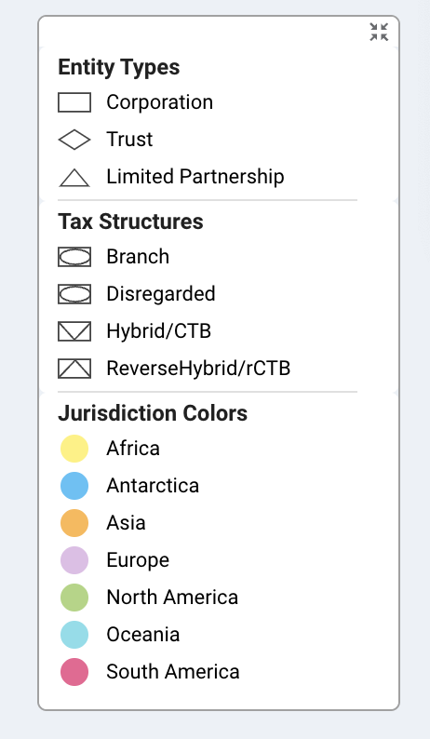Click the Limited Partnership label
Screen dimensions: 430x739
pyautogui.click(x=195, y=177)
